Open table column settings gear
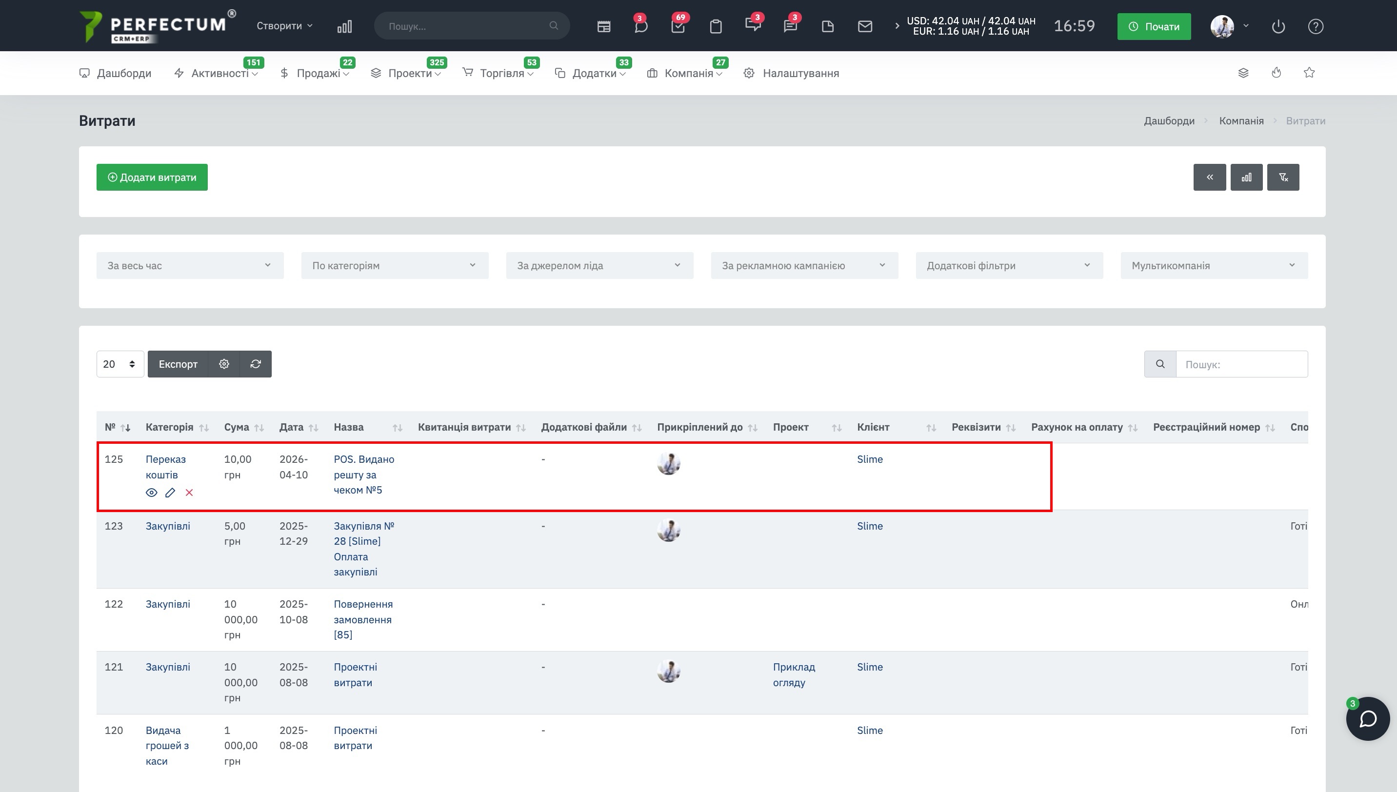Viewport: 1397px width, 792px height. pyautogui.click(x=224, y=364)
